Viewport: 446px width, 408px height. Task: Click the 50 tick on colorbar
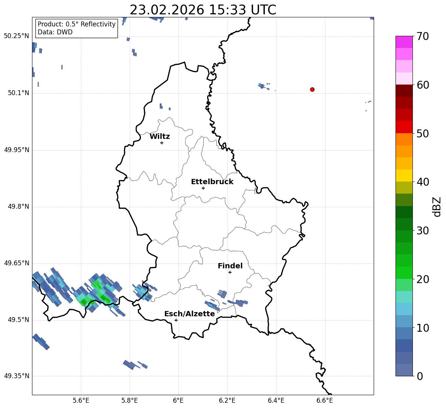(x=423, y=133)
